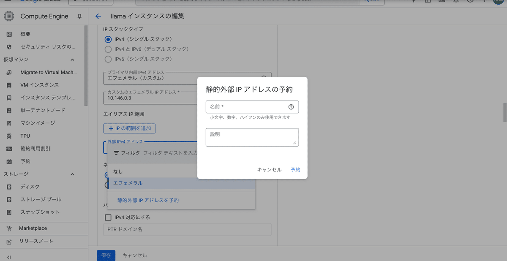This screenshot has width=507, height=261.
Task: Click the help icon beside 名前 field
Action: (x=291, y=107)
